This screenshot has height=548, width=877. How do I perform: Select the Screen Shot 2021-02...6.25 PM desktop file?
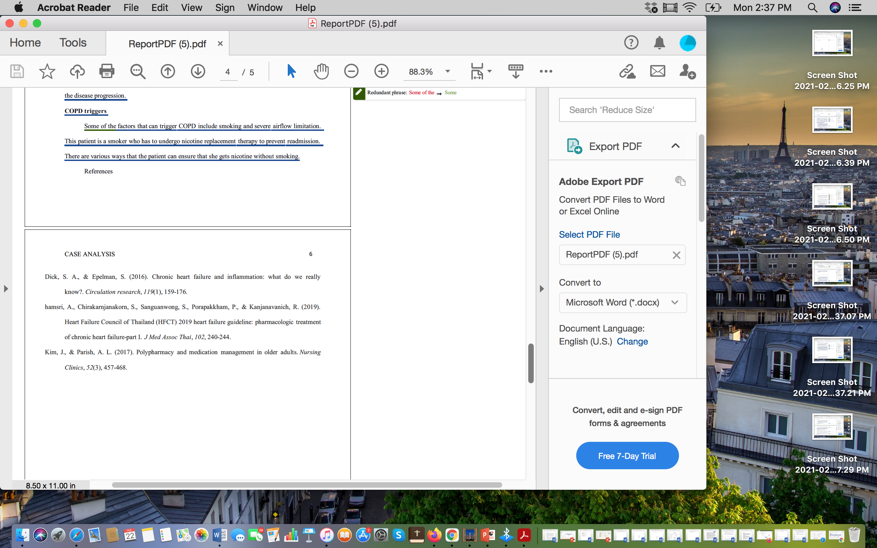tap(832, 61)
